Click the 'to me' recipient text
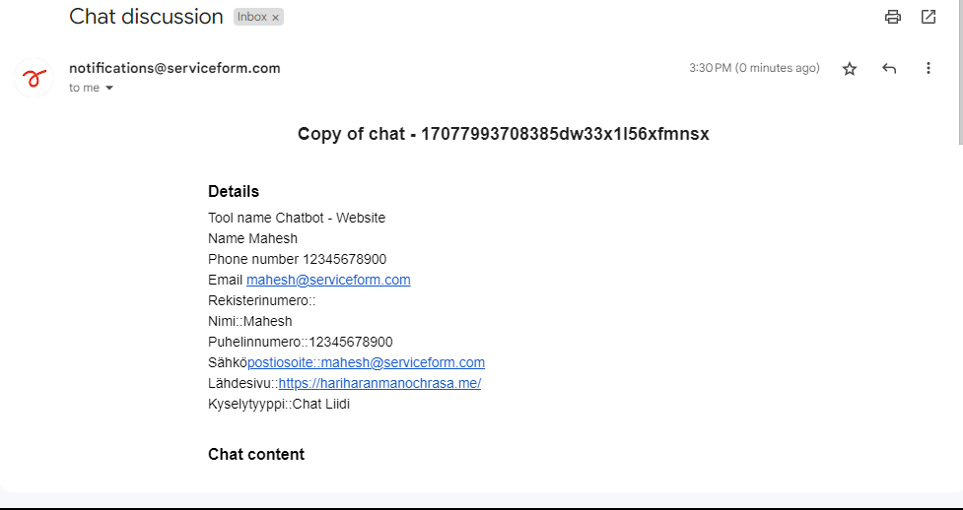Viewport: 963px width, 510px height. click(84, 88)
